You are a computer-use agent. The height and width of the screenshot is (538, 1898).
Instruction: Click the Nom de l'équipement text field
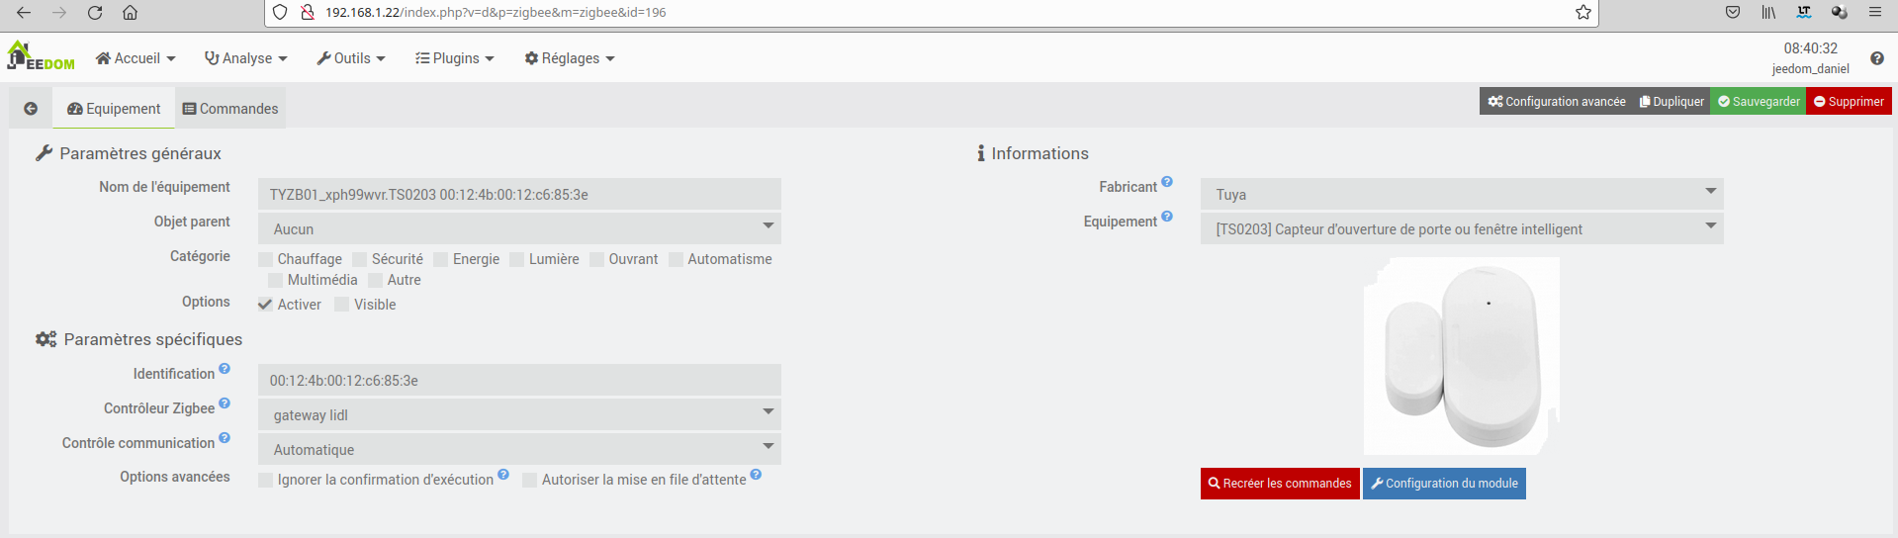(519, 194)
